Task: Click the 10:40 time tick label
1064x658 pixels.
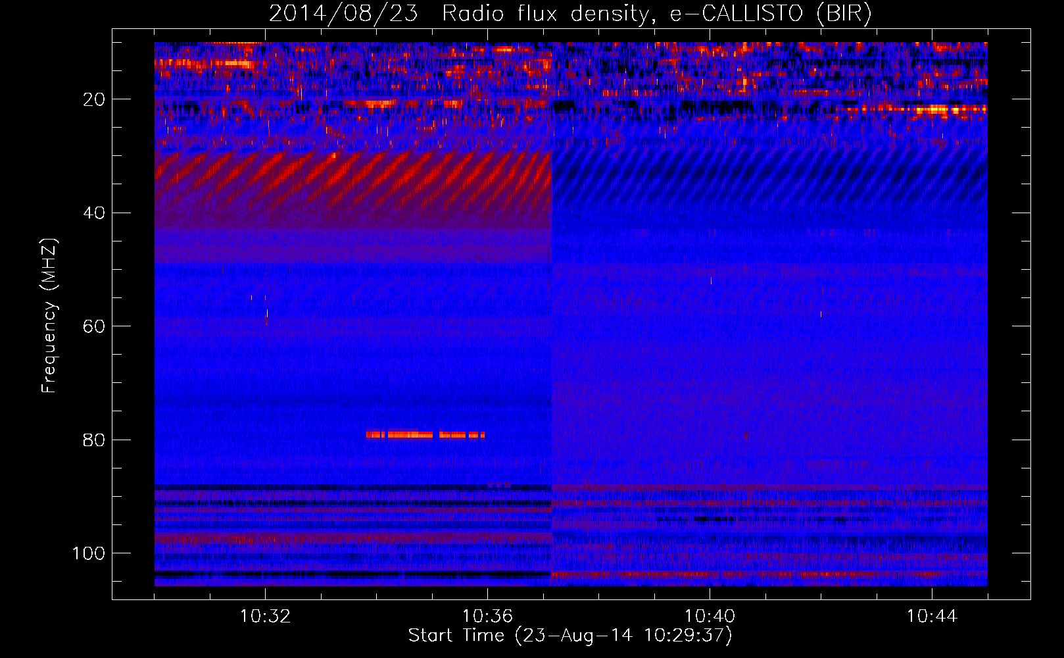Action: 710,617
